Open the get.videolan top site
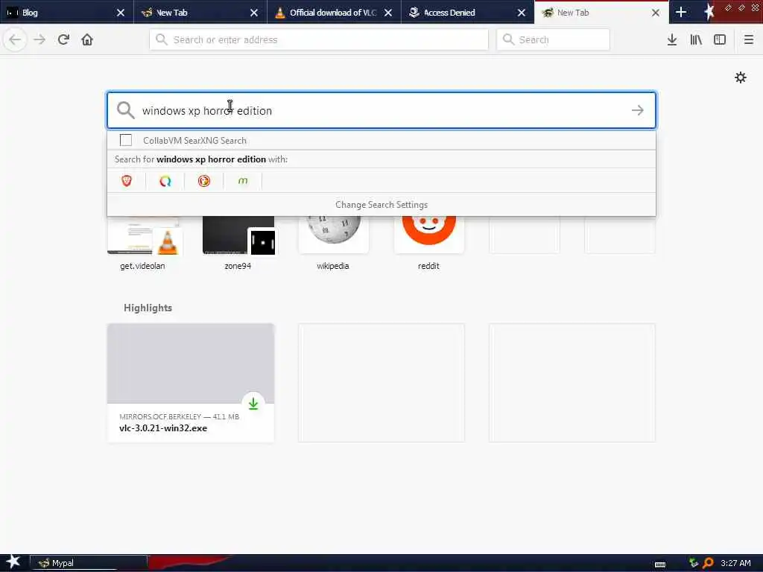This screenshot has height=572, width=763. click(143, 244)
